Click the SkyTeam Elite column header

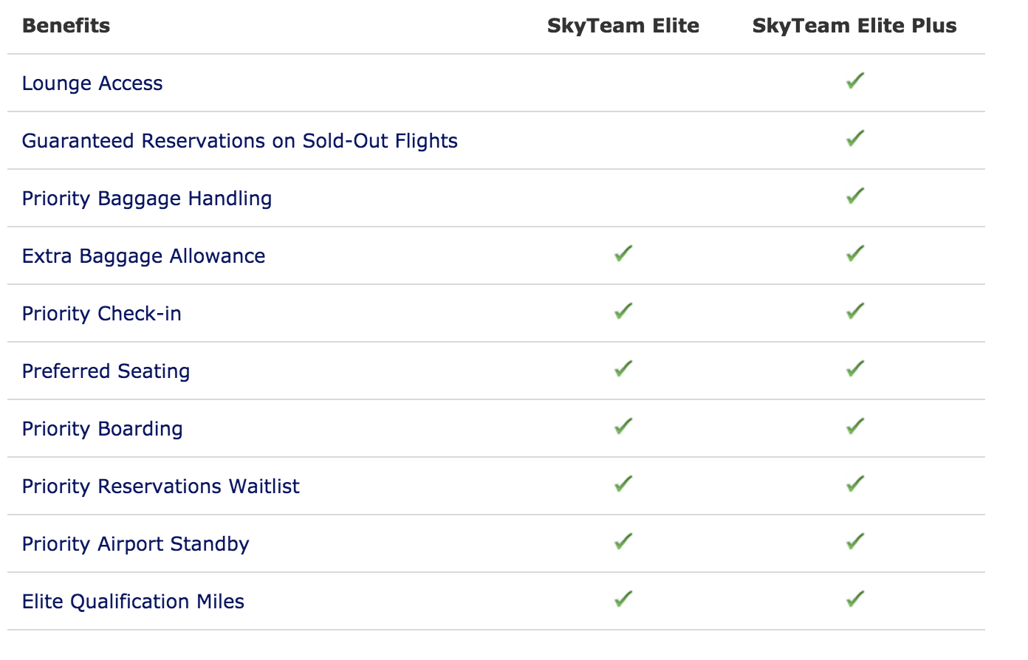[x=623, y=26]
